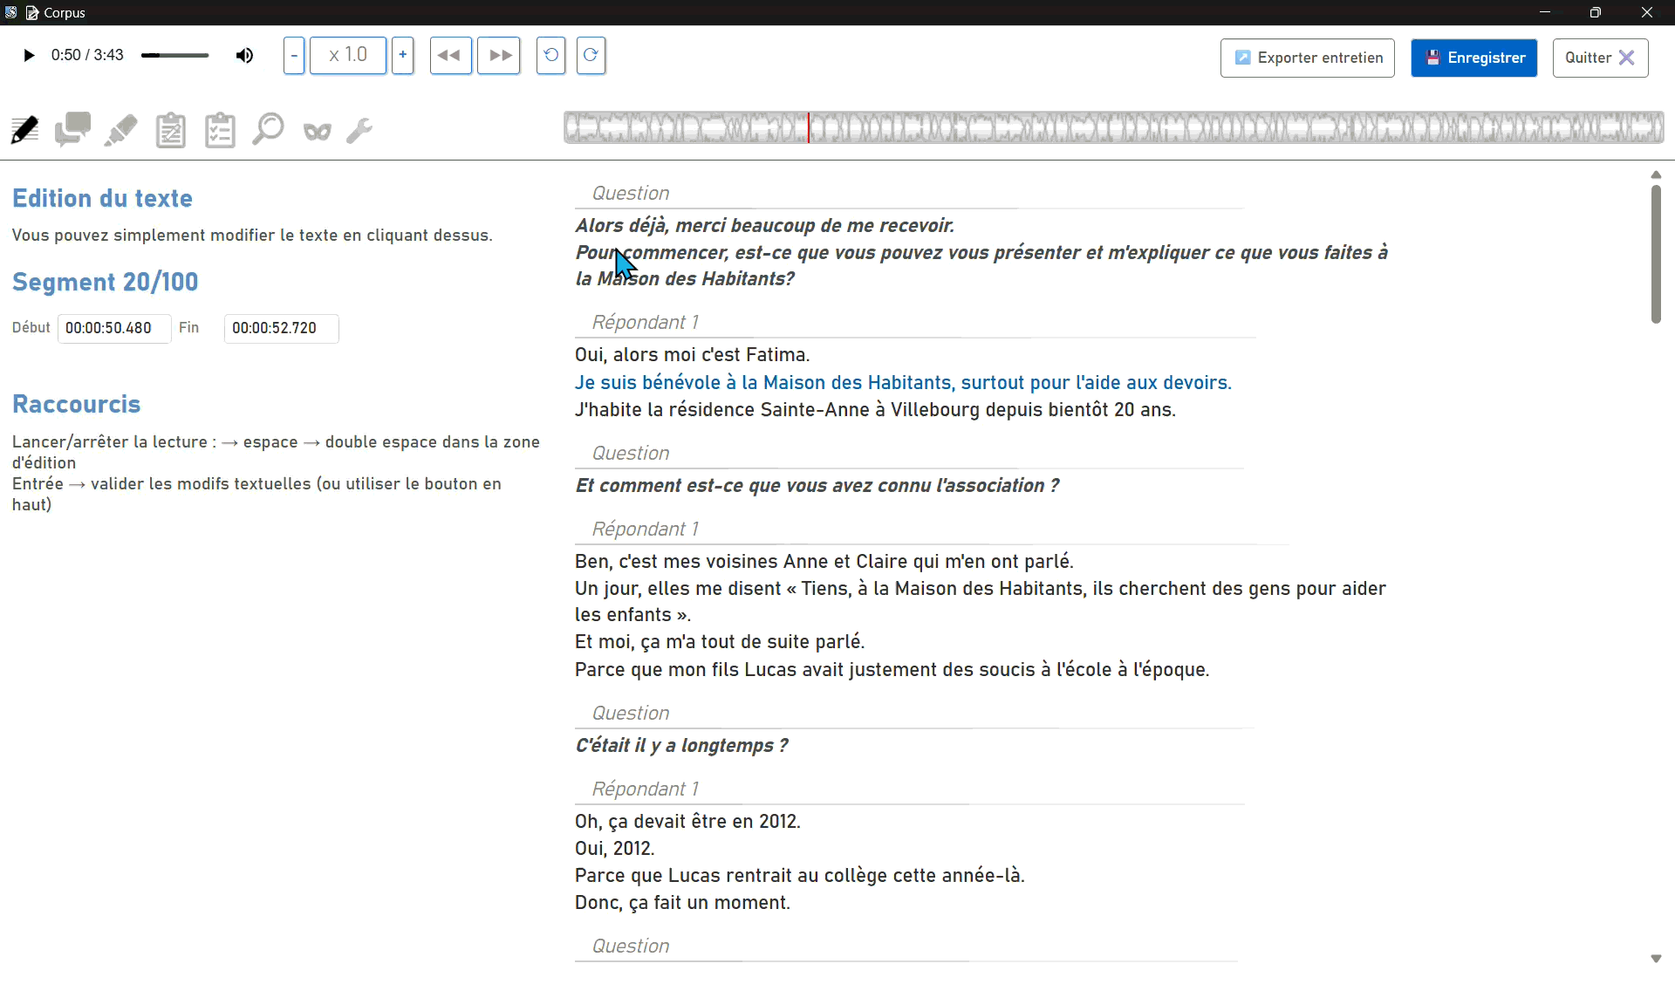This screenshot has width=1675, height=991.
Task: Click the x 1.0 speed field
Action: pyautogui.click(x=348, y=56)
